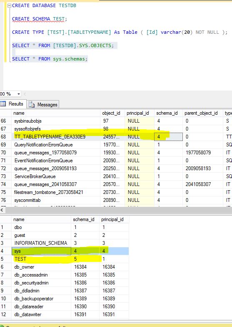Select the syscommittab name cell
Screen dimensions: 232x327
point(56,200)
